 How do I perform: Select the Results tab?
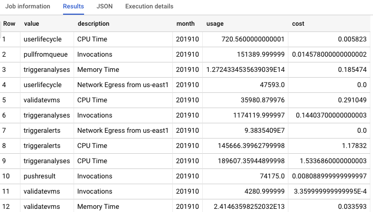tap(73, 6)
